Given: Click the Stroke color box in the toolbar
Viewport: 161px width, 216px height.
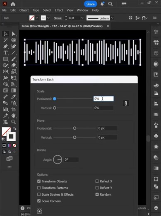Looking at the screenshot, I should point(11,136).
